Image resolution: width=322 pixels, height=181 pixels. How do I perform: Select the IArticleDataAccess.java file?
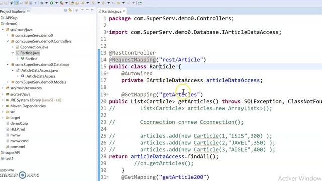coord(39,70)
